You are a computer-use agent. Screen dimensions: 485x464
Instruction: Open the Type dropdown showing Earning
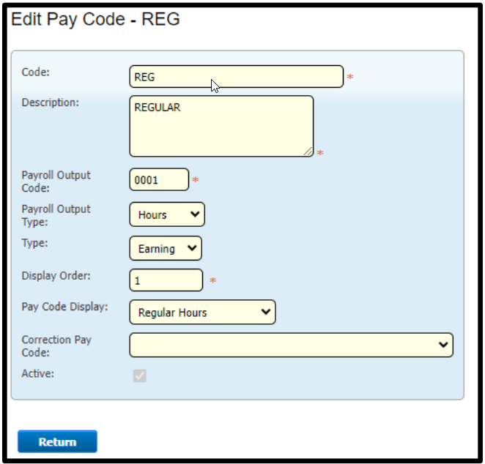166,248
